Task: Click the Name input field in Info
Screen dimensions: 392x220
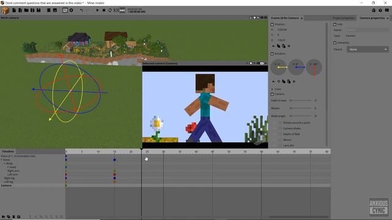Action: (367, 30)
